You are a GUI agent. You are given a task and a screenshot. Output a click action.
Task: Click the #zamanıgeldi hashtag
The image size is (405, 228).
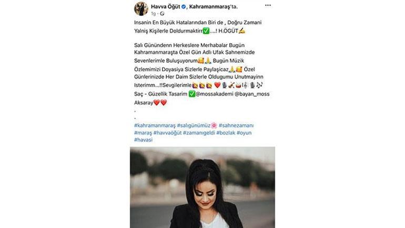199,133
